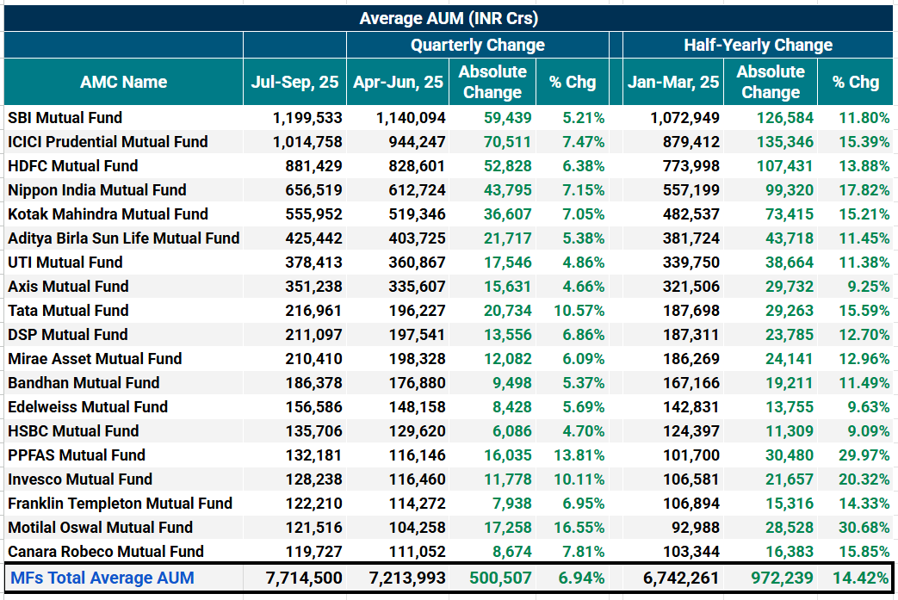Click the 'Half-Yearly Change' header

[758, 46]
